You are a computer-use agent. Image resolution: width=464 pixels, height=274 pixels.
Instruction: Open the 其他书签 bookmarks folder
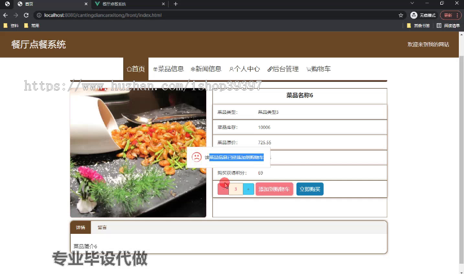419,26
